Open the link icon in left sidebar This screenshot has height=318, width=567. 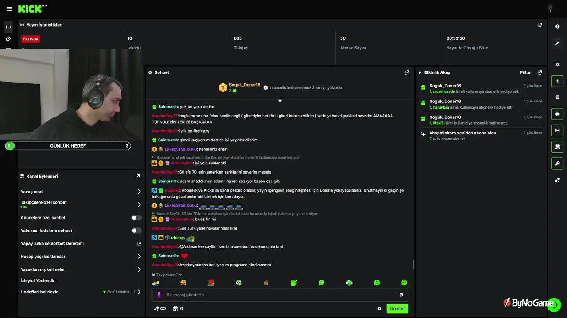(x=8, y=39)
